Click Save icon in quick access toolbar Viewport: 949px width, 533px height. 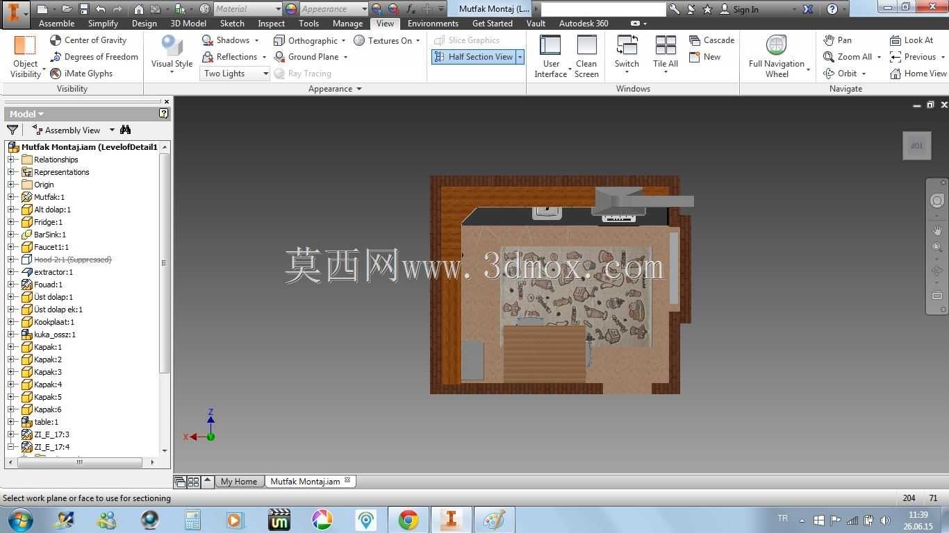point(83,9)
